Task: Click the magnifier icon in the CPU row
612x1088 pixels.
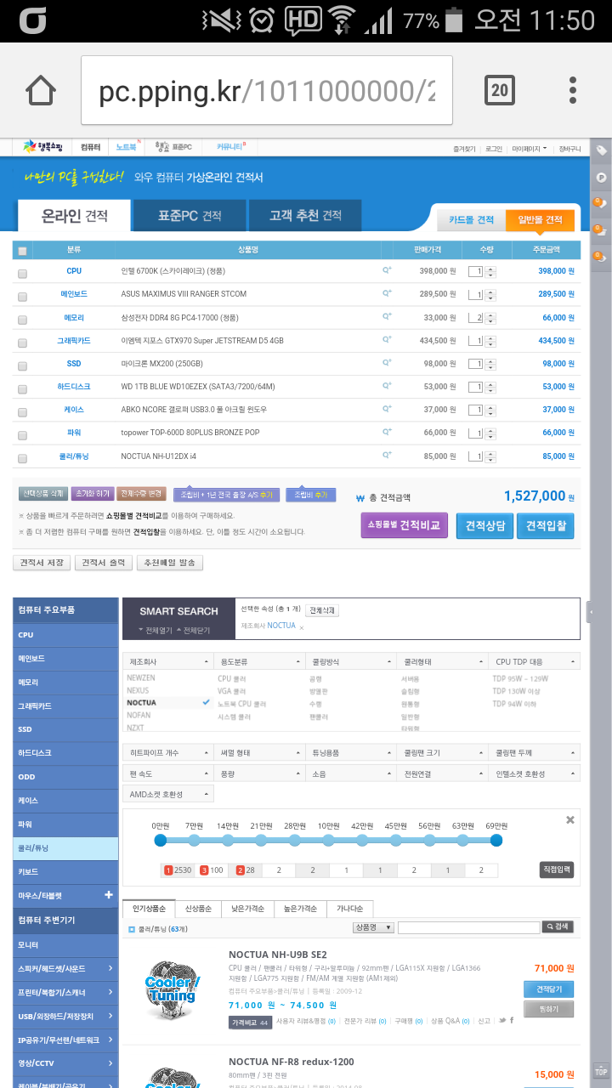Action: click(x=387, y=271)
